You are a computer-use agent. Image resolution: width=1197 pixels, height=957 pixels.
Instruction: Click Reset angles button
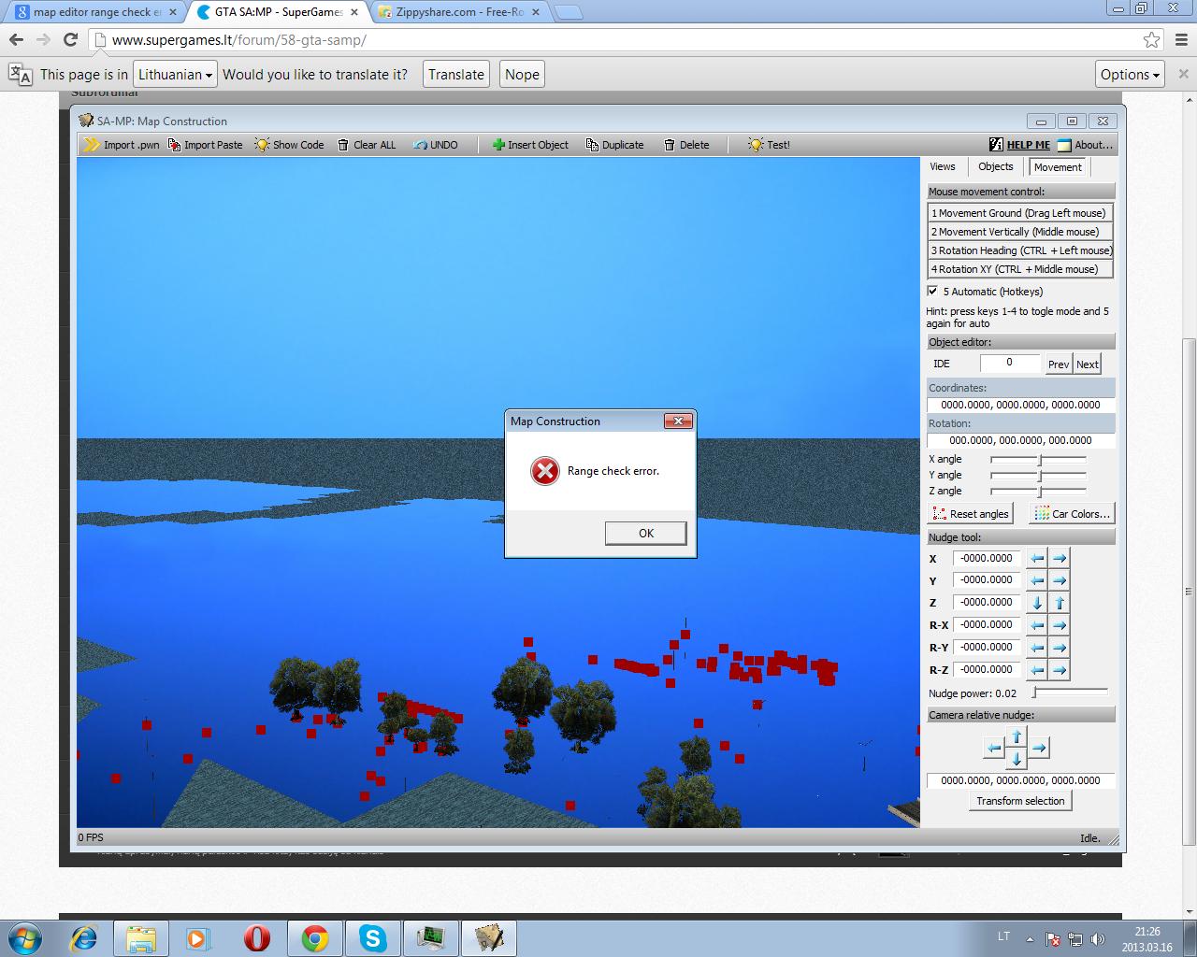(971, 514)
